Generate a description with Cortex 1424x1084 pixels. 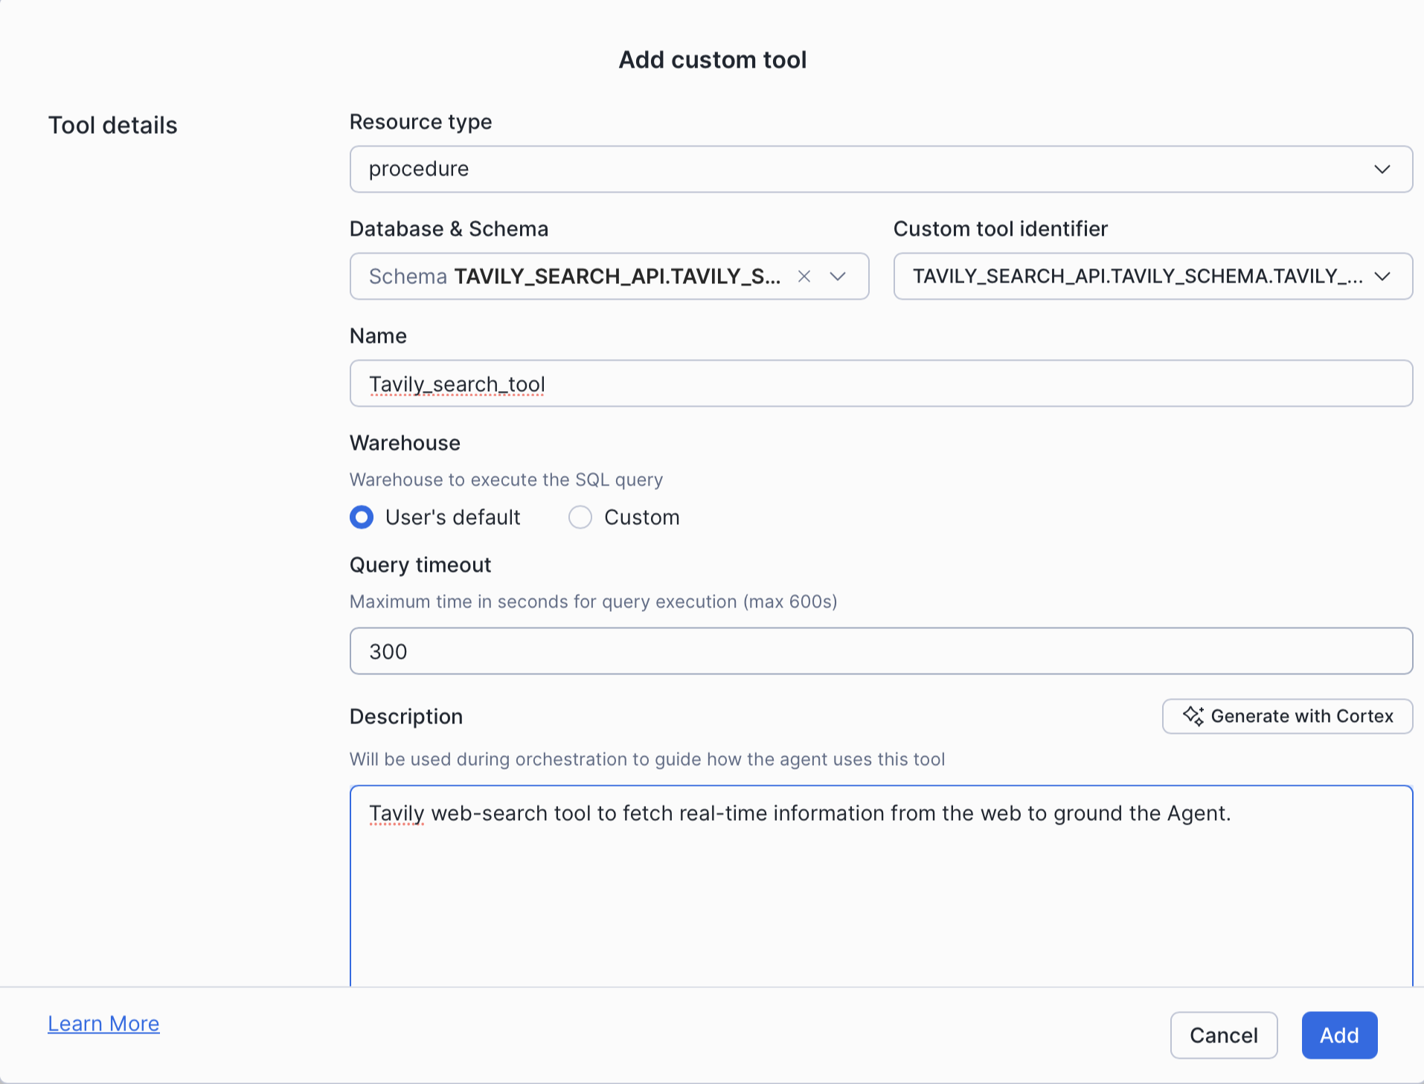[x=1287, y=716]
